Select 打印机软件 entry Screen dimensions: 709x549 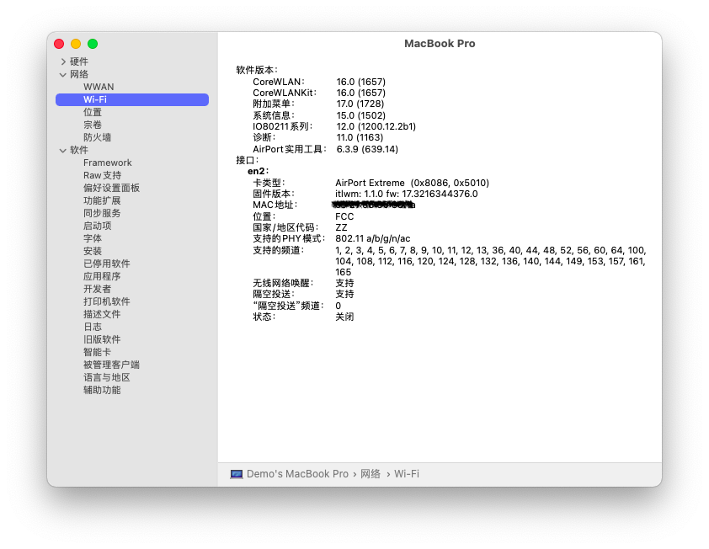pos(107,301)
